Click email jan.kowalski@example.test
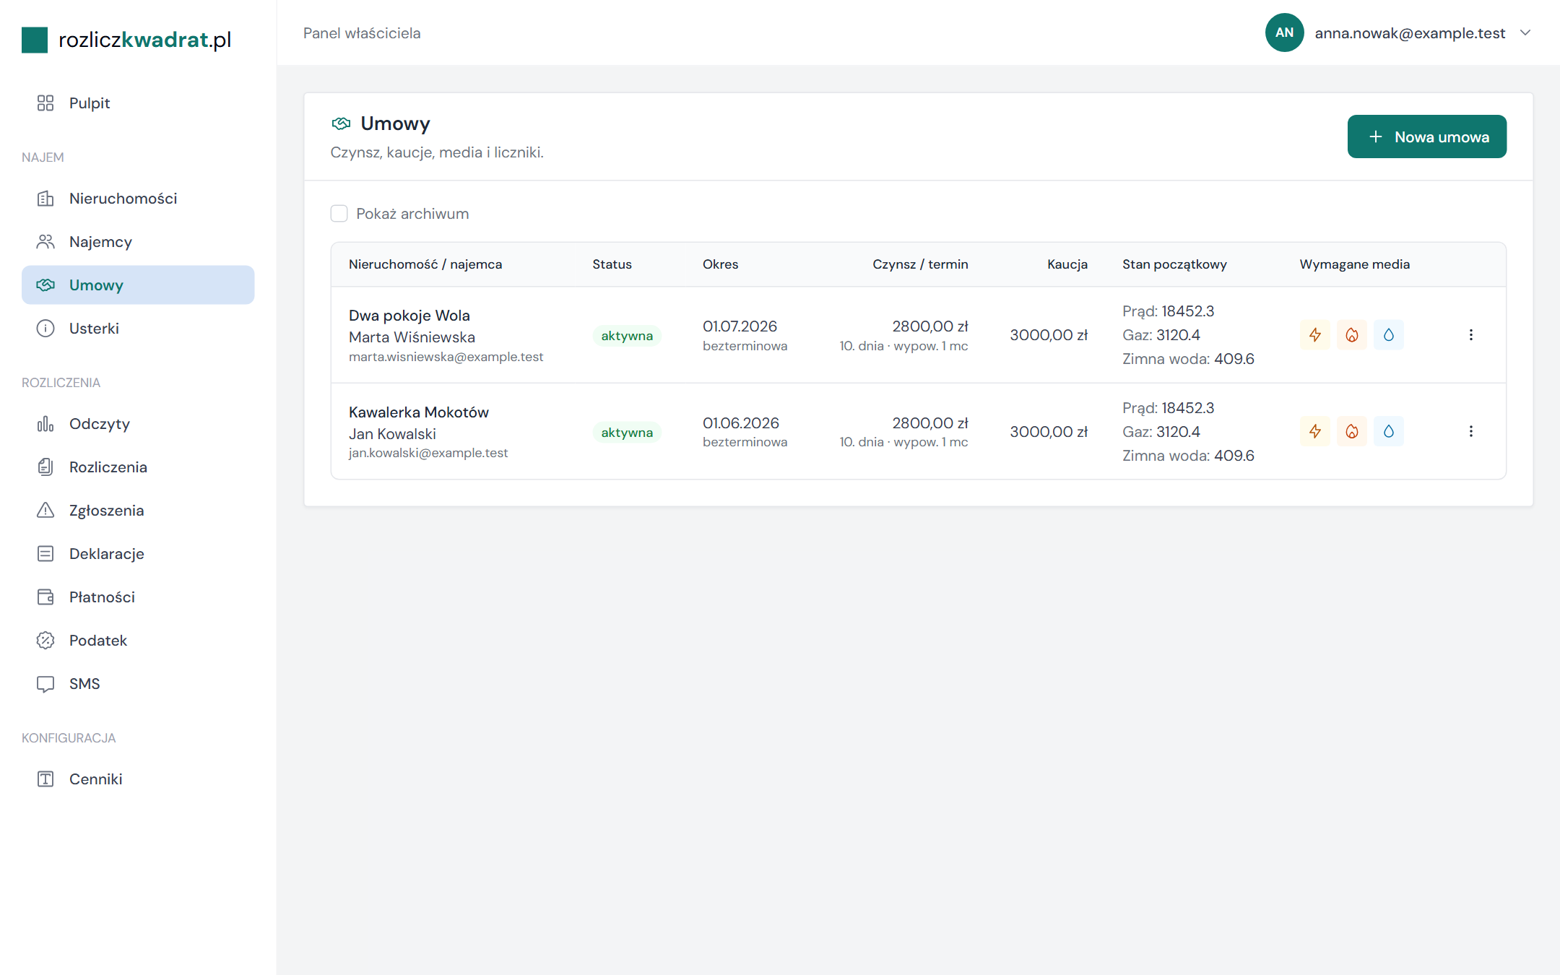This screenshot has width=1560, height=975. pyautogui.click(x=428, y=453)
